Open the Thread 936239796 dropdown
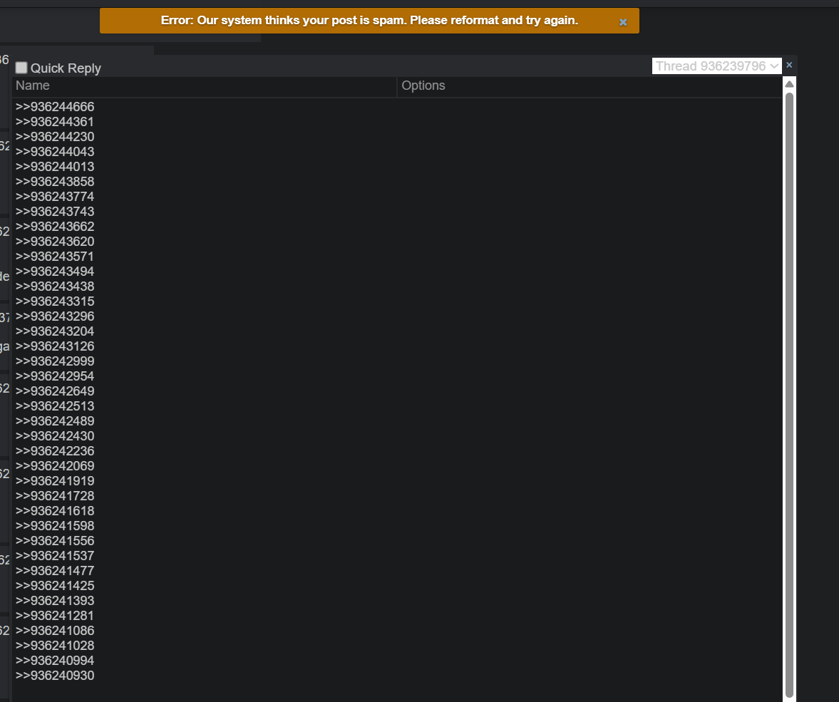Screen dimensions: 839x702 click(716, 66)
